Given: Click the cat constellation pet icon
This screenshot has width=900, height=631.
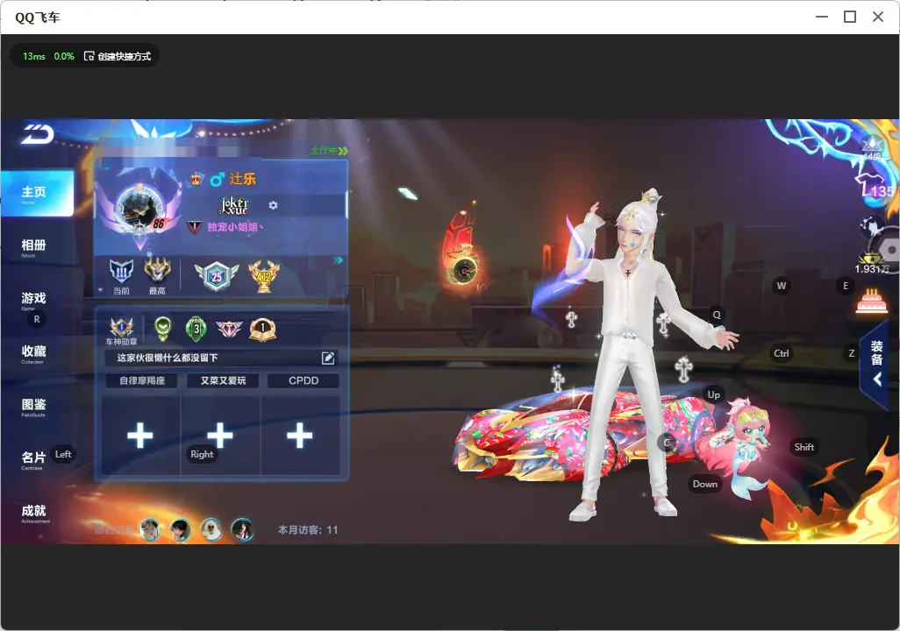Looking at the screenshot, I should (872, 225).
